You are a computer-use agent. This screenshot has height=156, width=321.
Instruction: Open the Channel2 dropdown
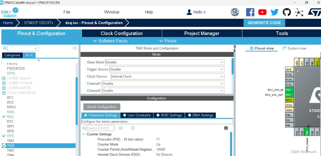[x=163, y=90]
